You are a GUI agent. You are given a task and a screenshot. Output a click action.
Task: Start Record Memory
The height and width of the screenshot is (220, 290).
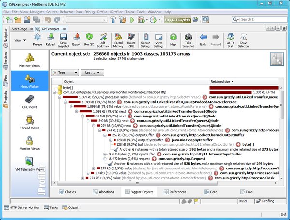coord(118,40)
